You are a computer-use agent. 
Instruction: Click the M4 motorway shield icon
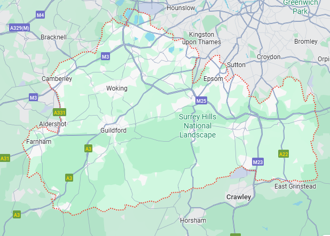[40, 15]
